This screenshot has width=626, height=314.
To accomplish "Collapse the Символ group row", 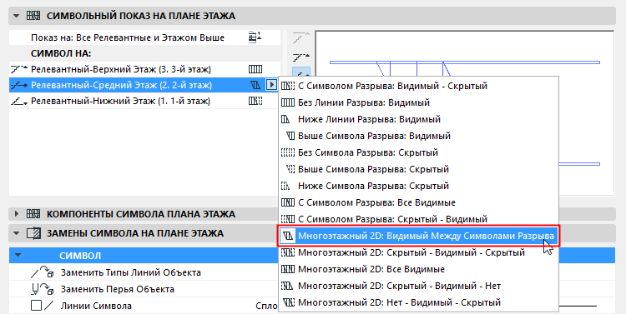I will (x=18, y=256).
